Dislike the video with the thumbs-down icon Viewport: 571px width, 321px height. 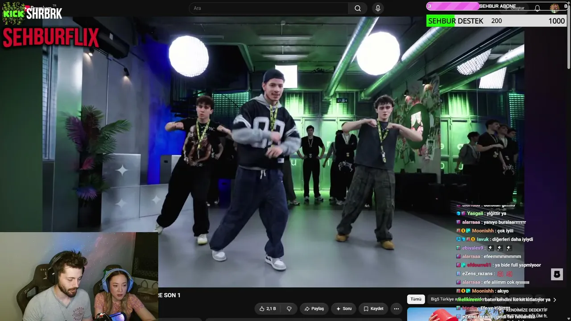click(x=289, y=309)
